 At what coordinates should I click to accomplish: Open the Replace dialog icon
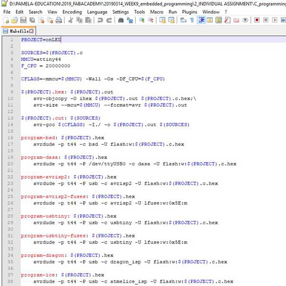pyautogui.click(x=130, y=20)
